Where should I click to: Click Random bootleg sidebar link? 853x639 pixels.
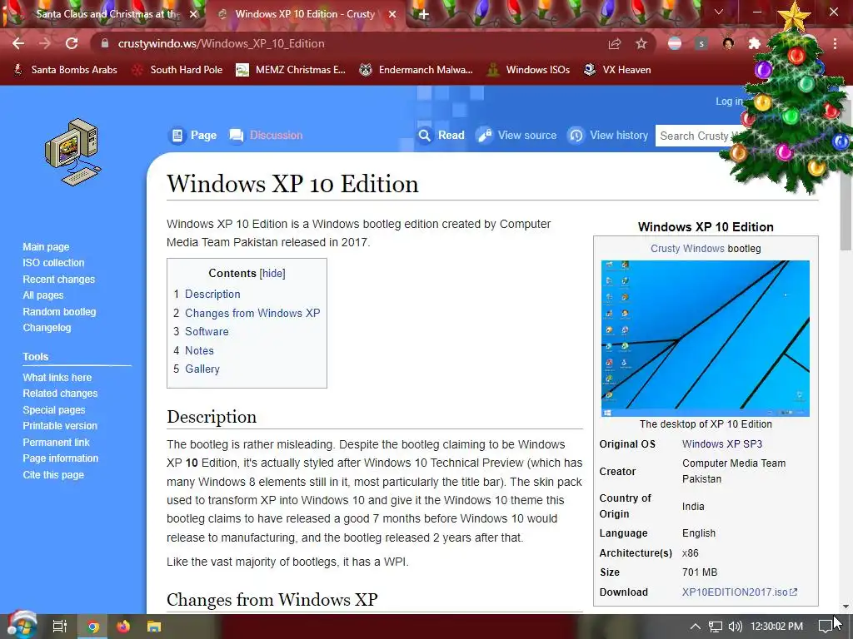tap(59, 312)
